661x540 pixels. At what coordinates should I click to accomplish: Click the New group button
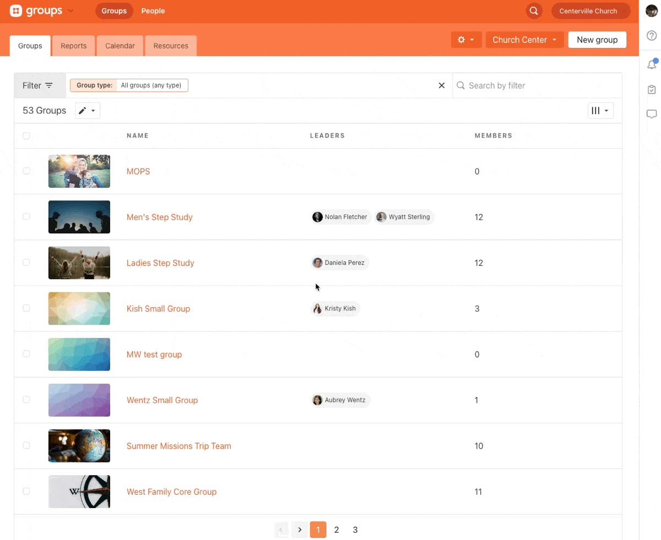click(597, 40)
